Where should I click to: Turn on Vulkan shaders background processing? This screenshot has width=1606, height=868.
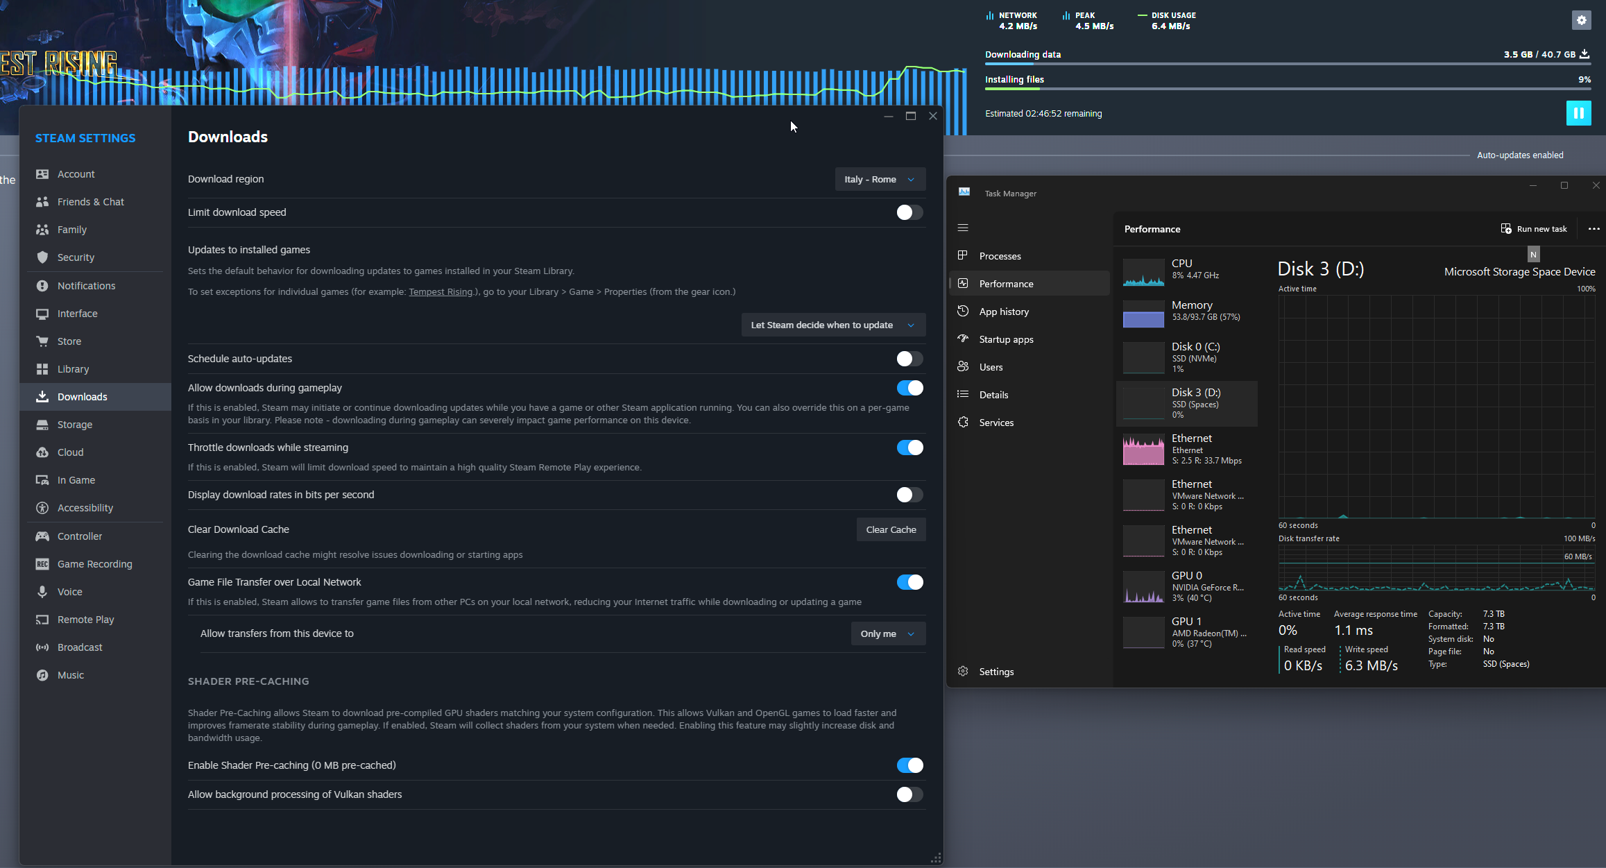pyautogui.click(x=909, y=794)
